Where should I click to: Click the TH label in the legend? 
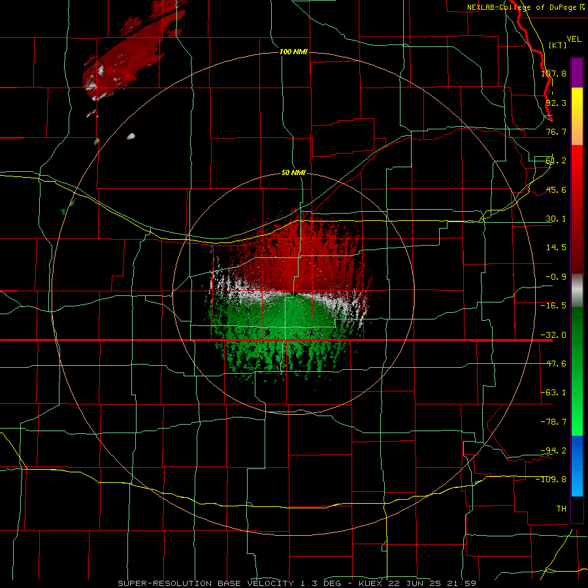click(x=561, y=508)
